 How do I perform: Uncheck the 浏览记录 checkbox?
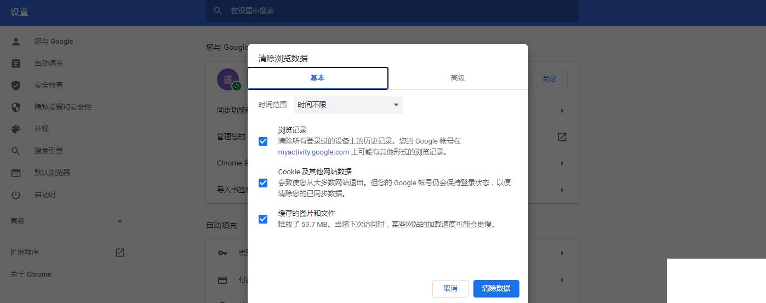(x=263, y=141)
